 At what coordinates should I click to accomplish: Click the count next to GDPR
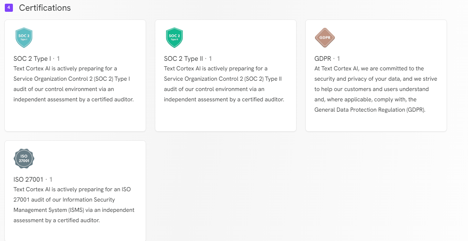339,59
